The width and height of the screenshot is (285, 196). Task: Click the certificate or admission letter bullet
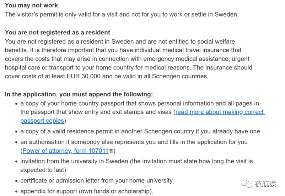[x=96, y=181]
